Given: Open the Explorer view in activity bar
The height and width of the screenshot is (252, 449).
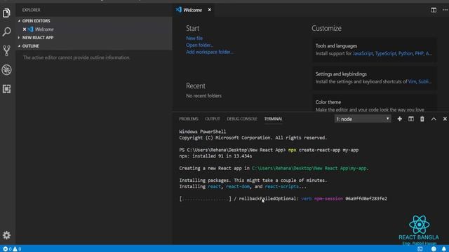Looking at the screenshot, I should [x=6, y=13].
